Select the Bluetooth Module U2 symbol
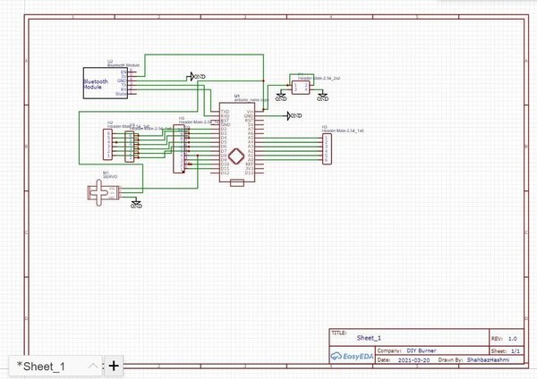537x379 pixels. (x=106, y=83)
